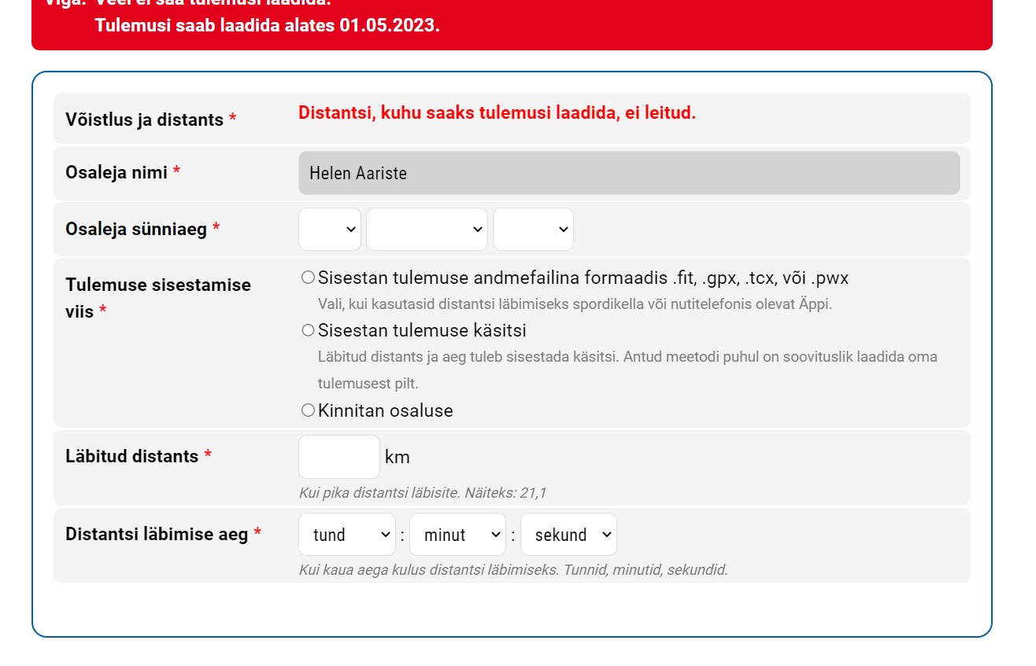
Task: Click the 'Läbitud distants' label
Action: pyautogui.click(x=131, y=457)
